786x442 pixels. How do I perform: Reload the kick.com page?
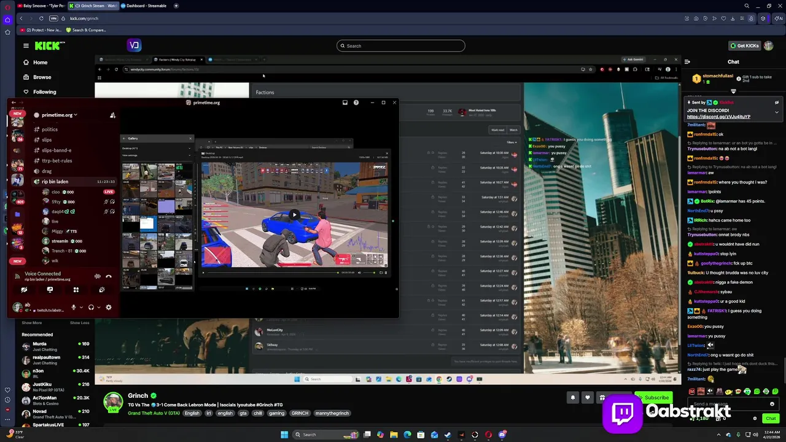pos(41,18)
